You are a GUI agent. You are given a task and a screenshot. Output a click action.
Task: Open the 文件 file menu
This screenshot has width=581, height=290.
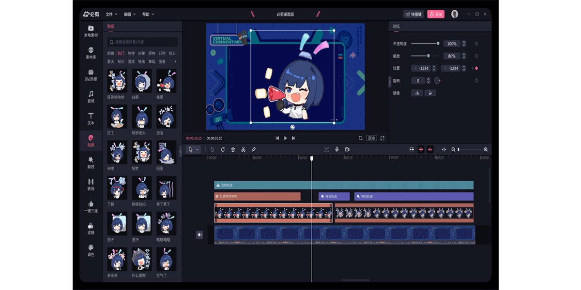coord(112,14)
